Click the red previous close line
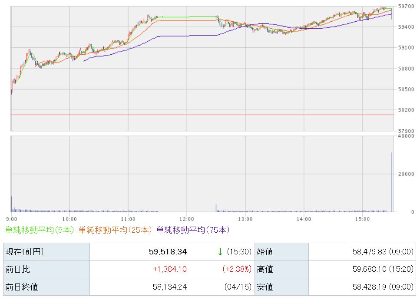Viewport: 420px width, 300px height. tap(202, 115)
